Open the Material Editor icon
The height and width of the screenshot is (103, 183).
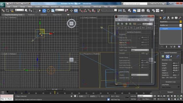[148, 11]
